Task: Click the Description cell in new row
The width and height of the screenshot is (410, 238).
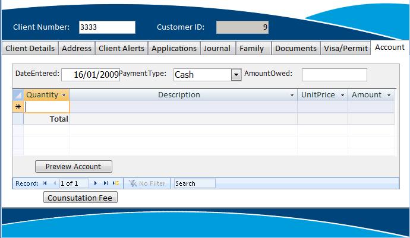Action: (183, 107)
